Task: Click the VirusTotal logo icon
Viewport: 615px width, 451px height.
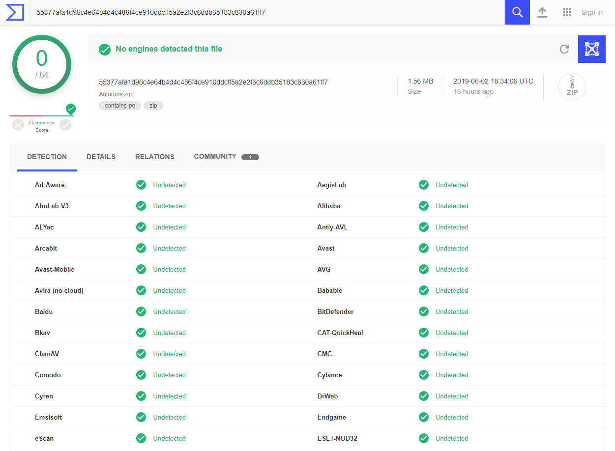Action: [x=15, y=12]
